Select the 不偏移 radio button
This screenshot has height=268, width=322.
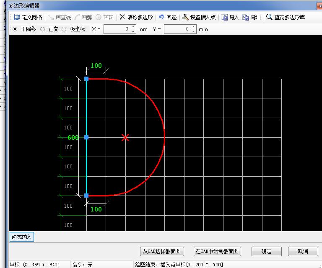pyautogui.click(x=15, y=29)
